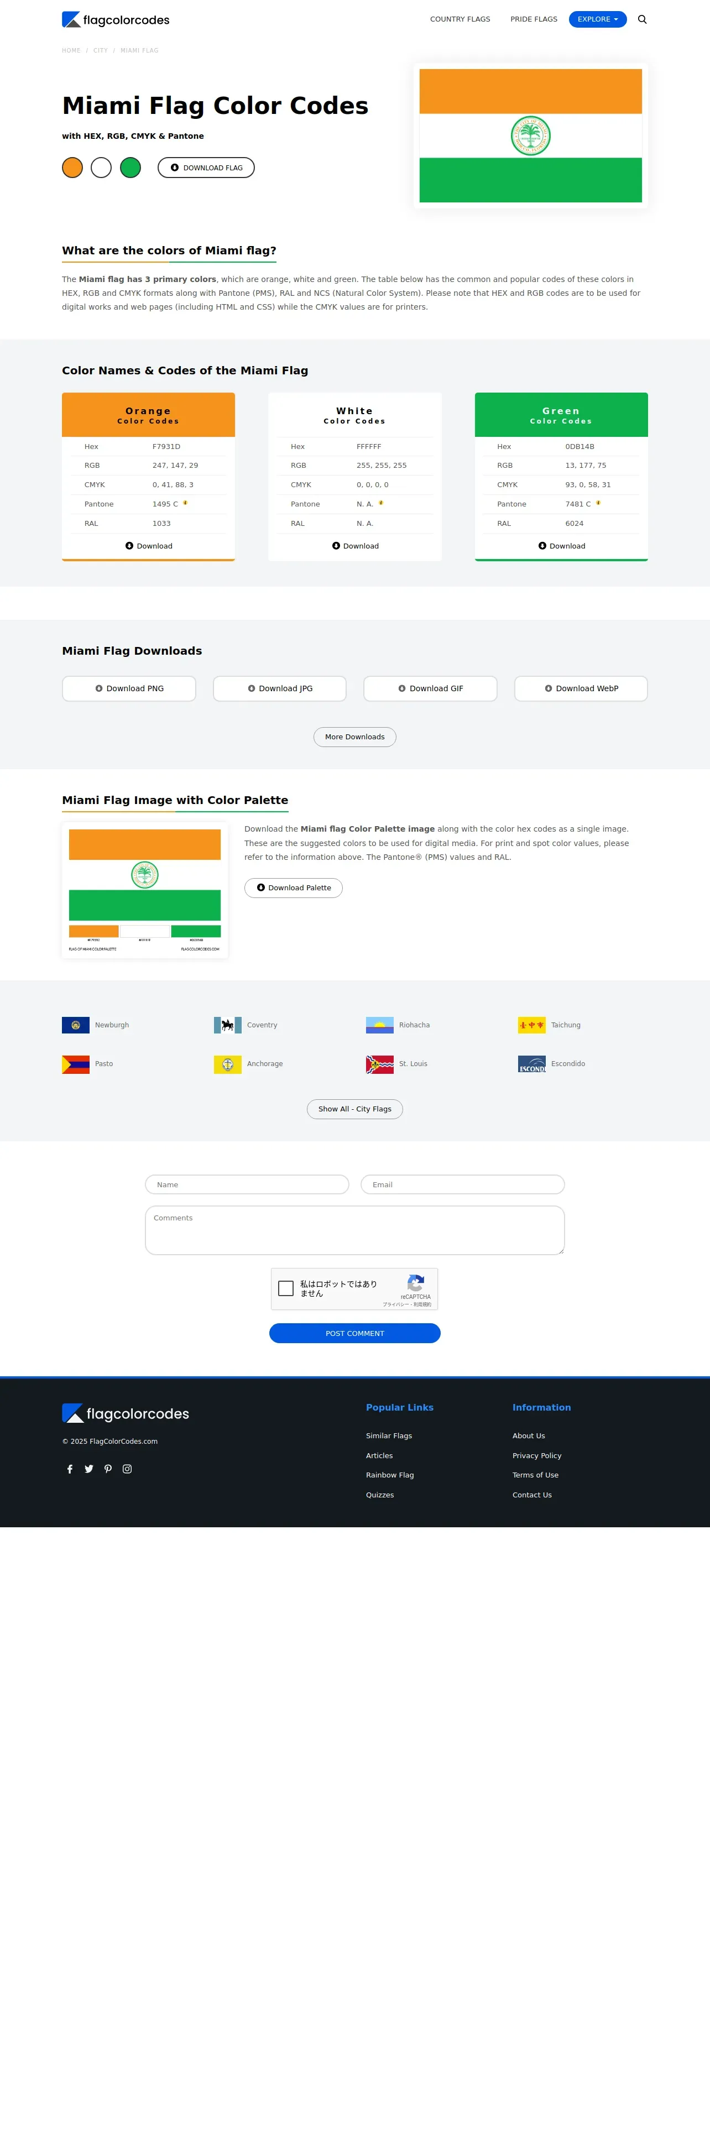Select orange hex value F7931D
The width and height of the screenshot is (710, 2130).
click(x=166, y=446)
